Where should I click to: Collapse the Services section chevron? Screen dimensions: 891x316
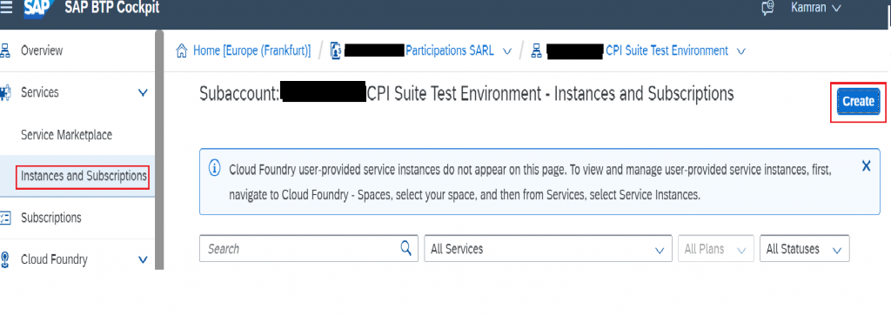pos(143,92)
